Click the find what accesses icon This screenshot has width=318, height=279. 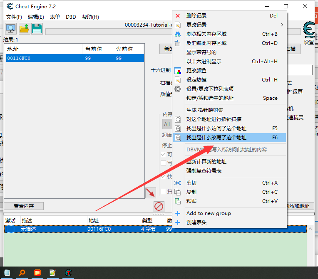click(178, 128)
